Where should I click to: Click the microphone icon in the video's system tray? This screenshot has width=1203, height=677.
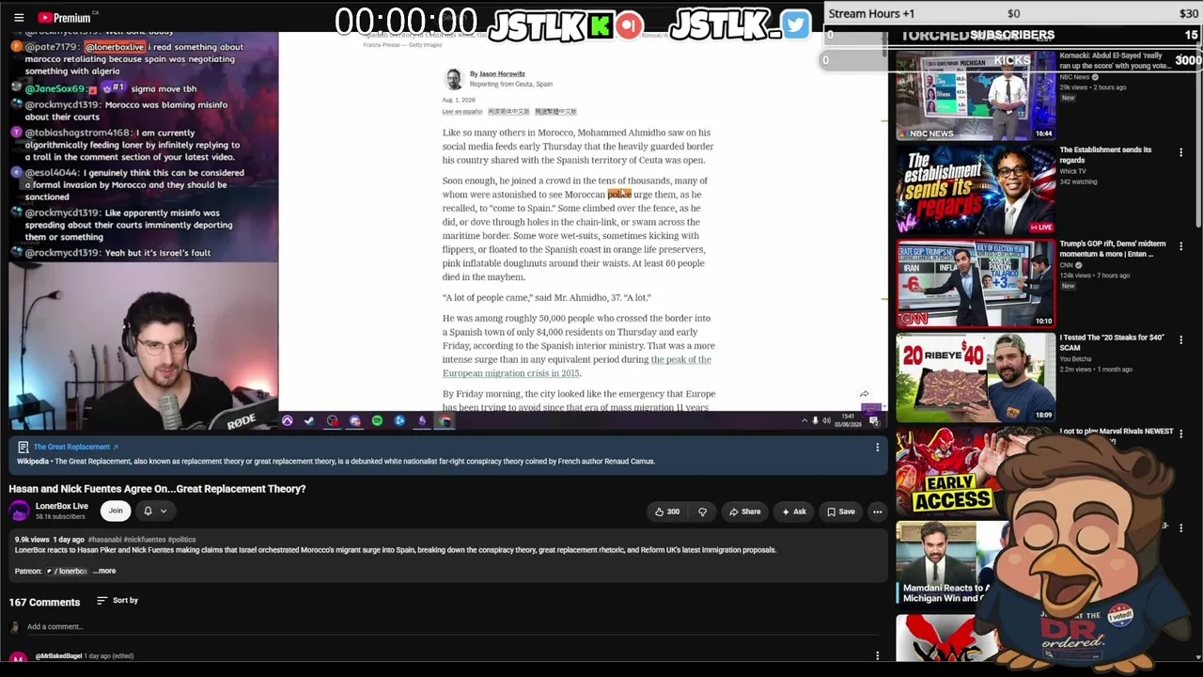click(x=815, y=420)
